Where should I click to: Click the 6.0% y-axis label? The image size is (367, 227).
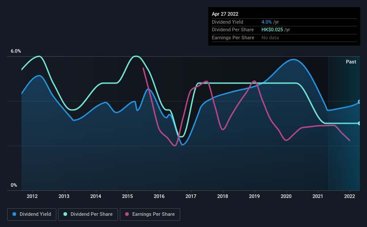pos(16,51)
